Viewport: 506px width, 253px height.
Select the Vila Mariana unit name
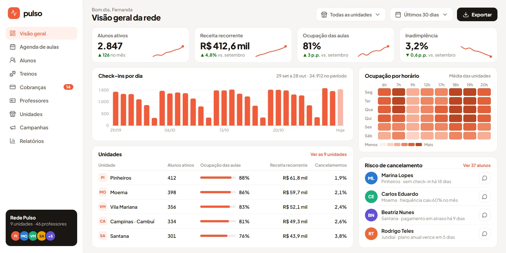[124, 207]
